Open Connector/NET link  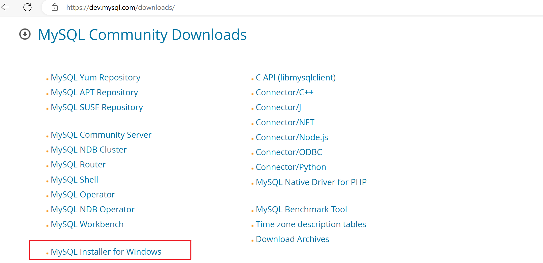tap(285, 123)
